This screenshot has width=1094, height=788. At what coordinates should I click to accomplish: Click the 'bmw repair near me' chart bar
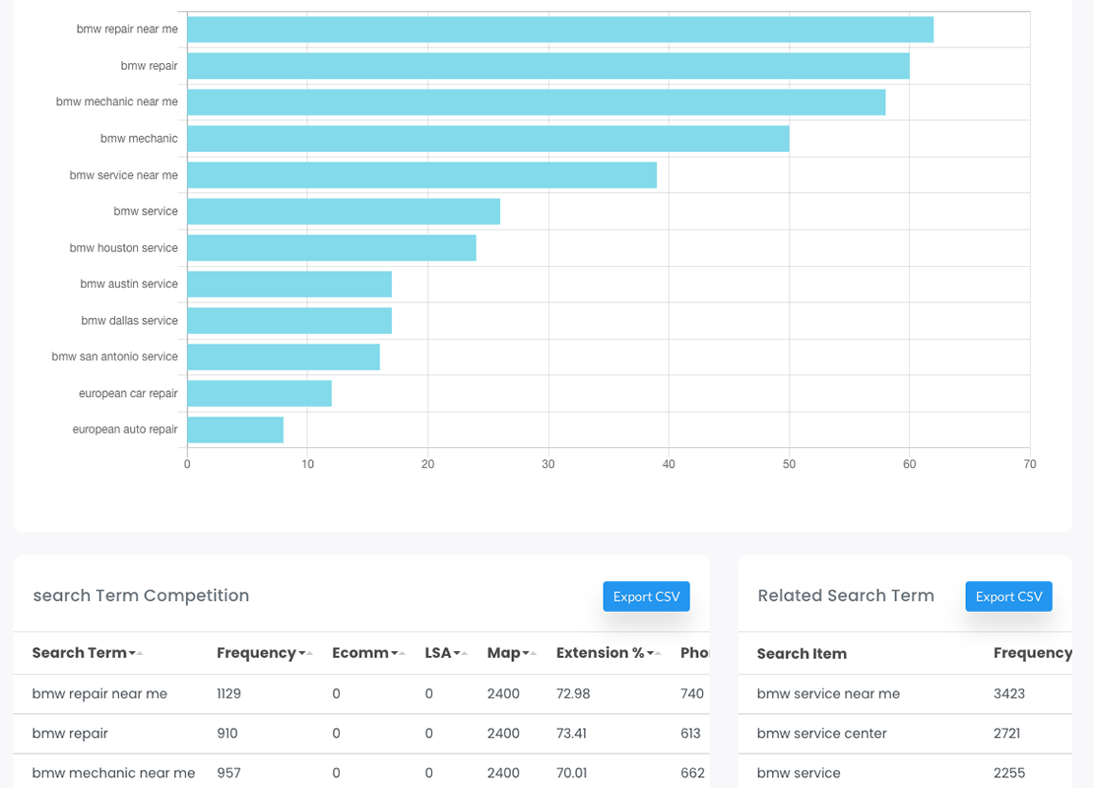click(560, 30)
